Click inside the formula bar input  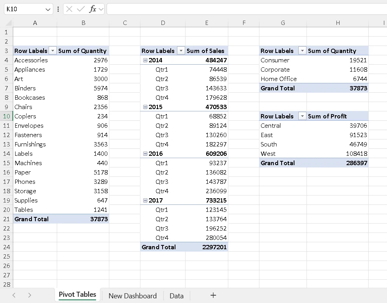(x=245, y=9)
